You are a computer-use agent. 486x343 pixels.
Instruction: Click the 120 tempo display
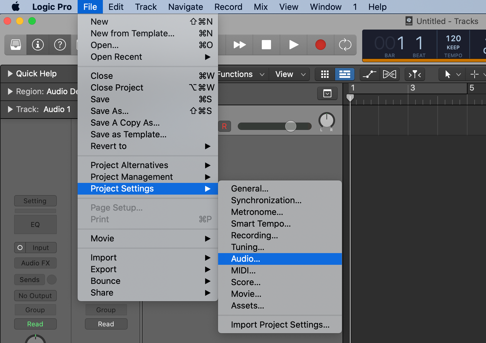click(x=453, y=38)
